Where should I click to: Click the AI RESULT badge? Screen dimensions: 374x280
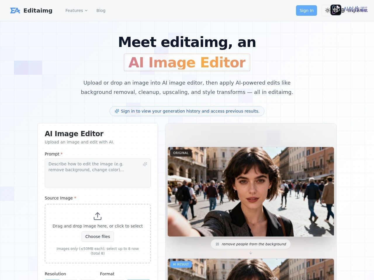[x=181, y=264]
